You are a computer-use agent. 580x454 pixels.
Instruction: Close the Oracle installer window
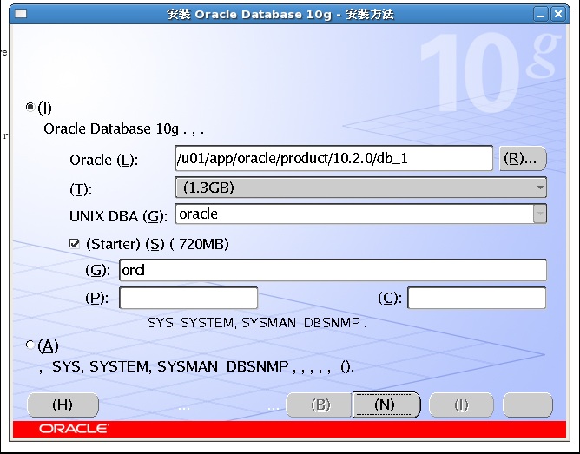click(x=557, y=15)
